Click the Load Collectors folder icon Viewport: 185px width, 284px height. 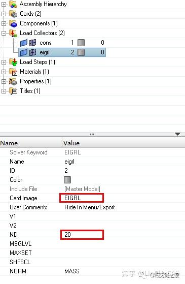(13, 34)
